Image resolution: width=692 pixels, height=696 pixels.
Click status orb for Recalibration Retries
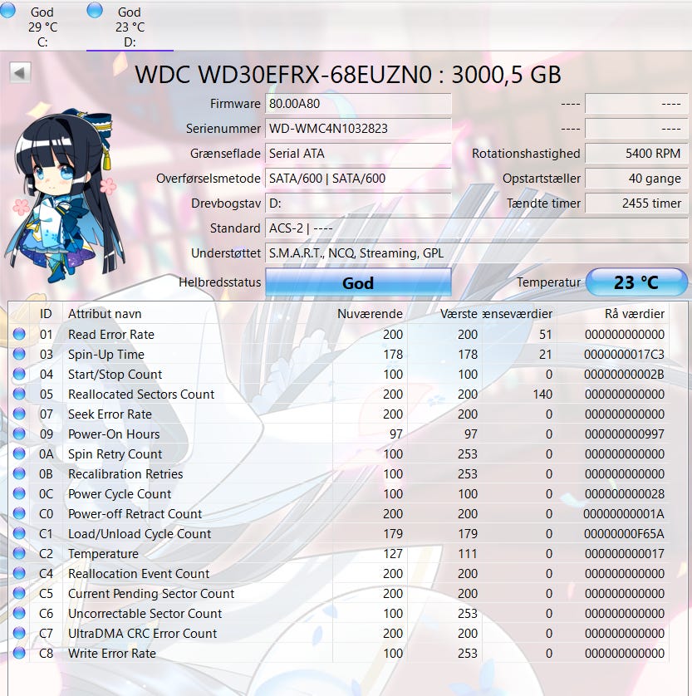(x=19, y=473)
